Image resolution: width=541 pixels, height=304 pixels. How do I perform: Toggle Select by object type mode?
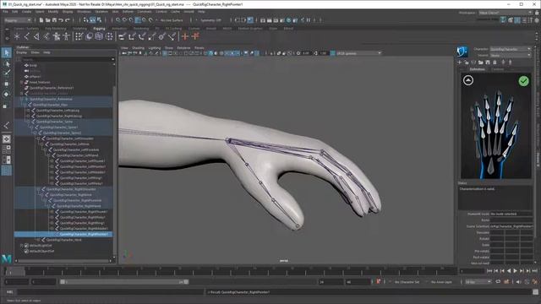(92, 20)
